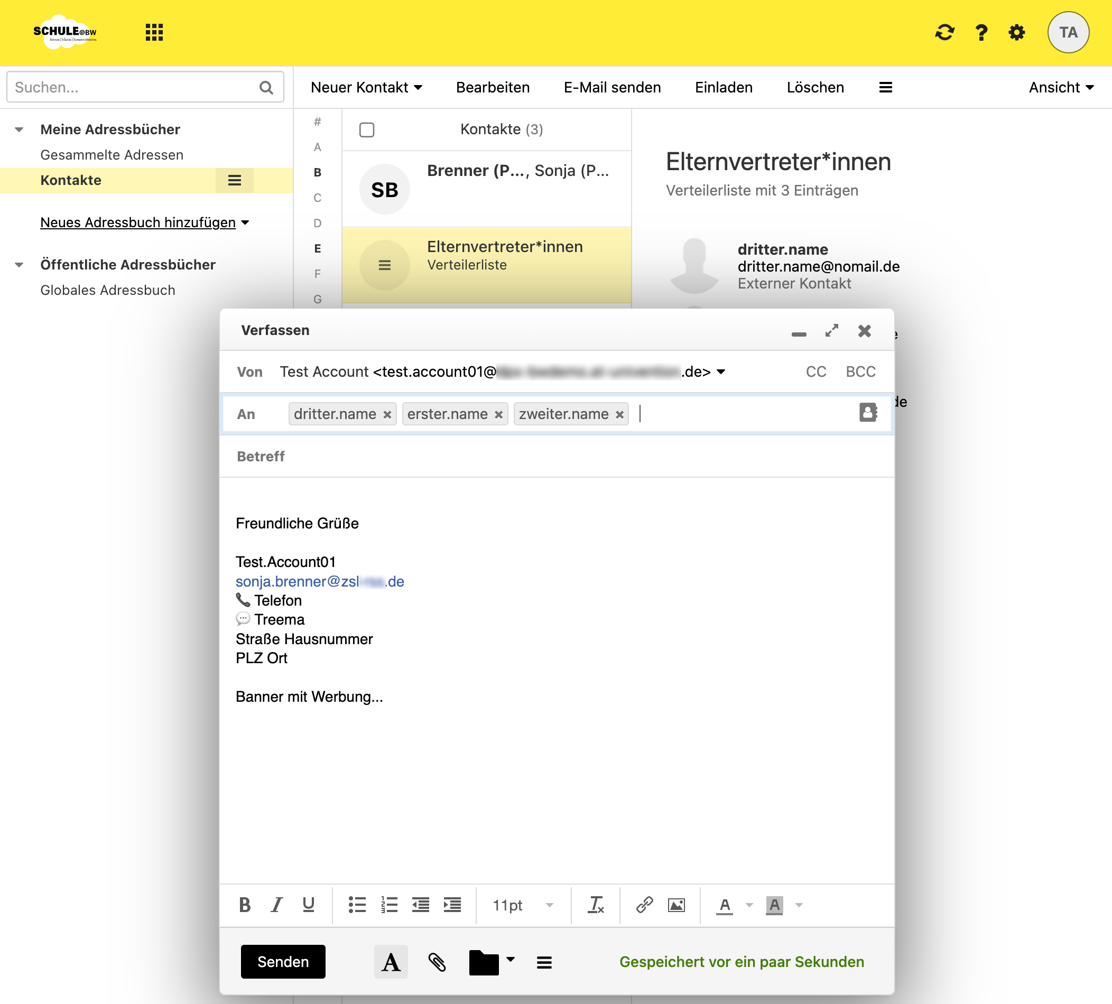Select Löschen from the contacts toolbar
Viewport: 1112px width, 1004px height.
tap(814, 87)
